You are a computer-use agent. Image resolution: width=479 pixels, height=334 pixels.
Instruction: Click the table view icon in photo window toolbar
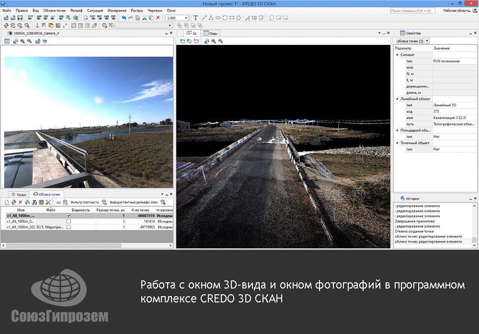tap(7, 41)
